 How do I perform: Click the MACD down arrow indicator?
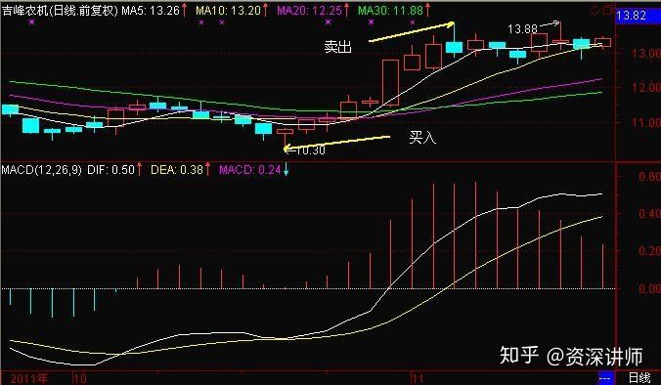click(286, 170)
